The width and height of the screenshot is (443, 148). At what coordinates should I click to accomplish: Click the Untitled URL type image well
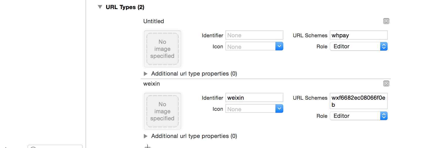163,49
